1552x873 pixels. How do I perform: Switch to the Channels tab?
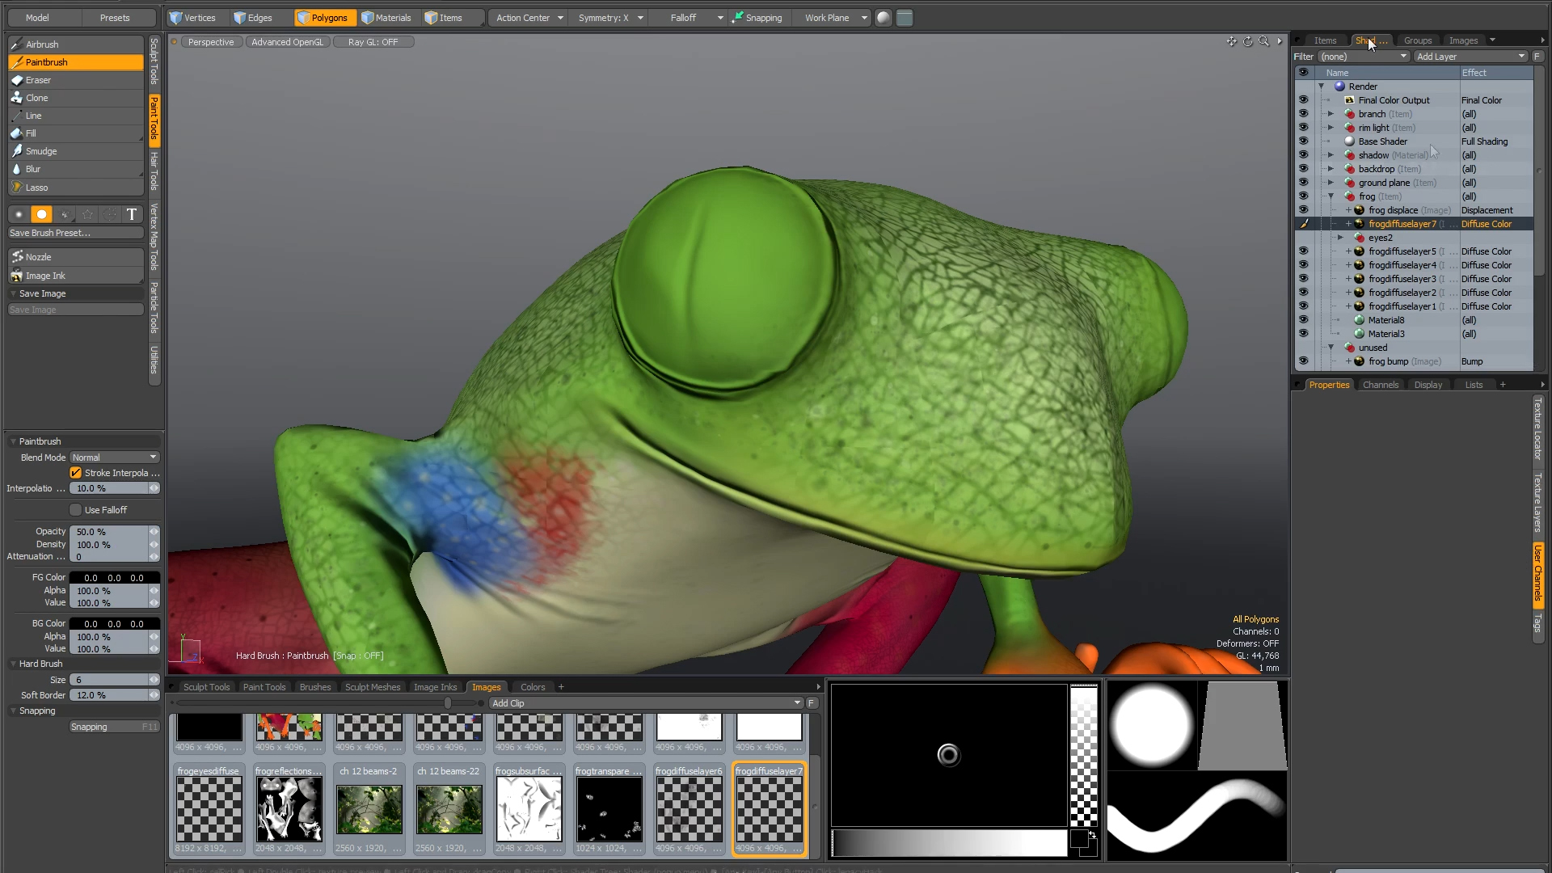[1380, 385]
